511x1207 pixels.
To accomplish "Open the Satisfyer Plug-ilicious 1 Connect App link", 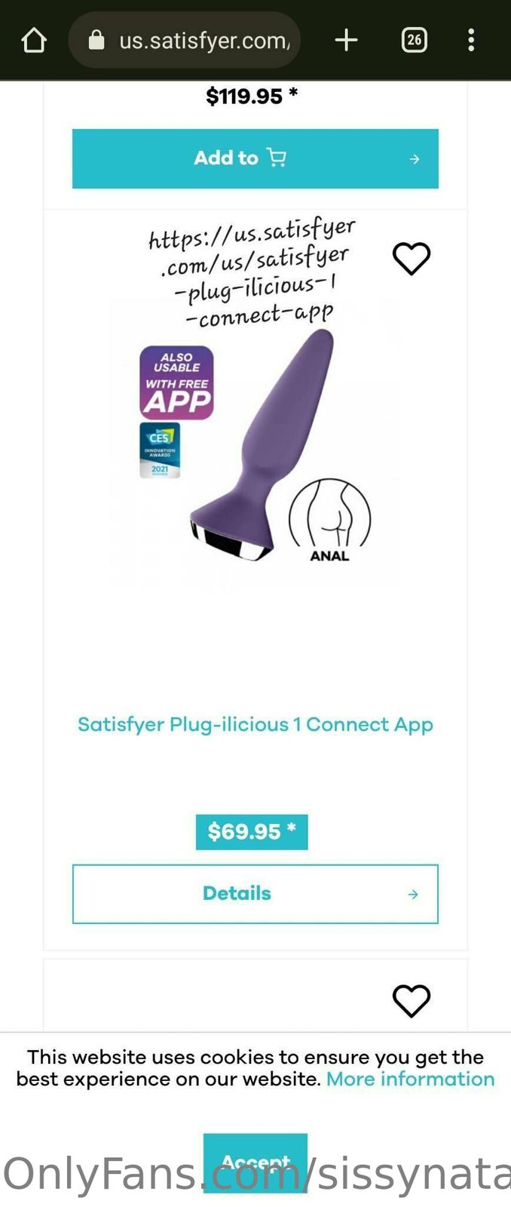I will pyautogui.click(x=255, y=724).
